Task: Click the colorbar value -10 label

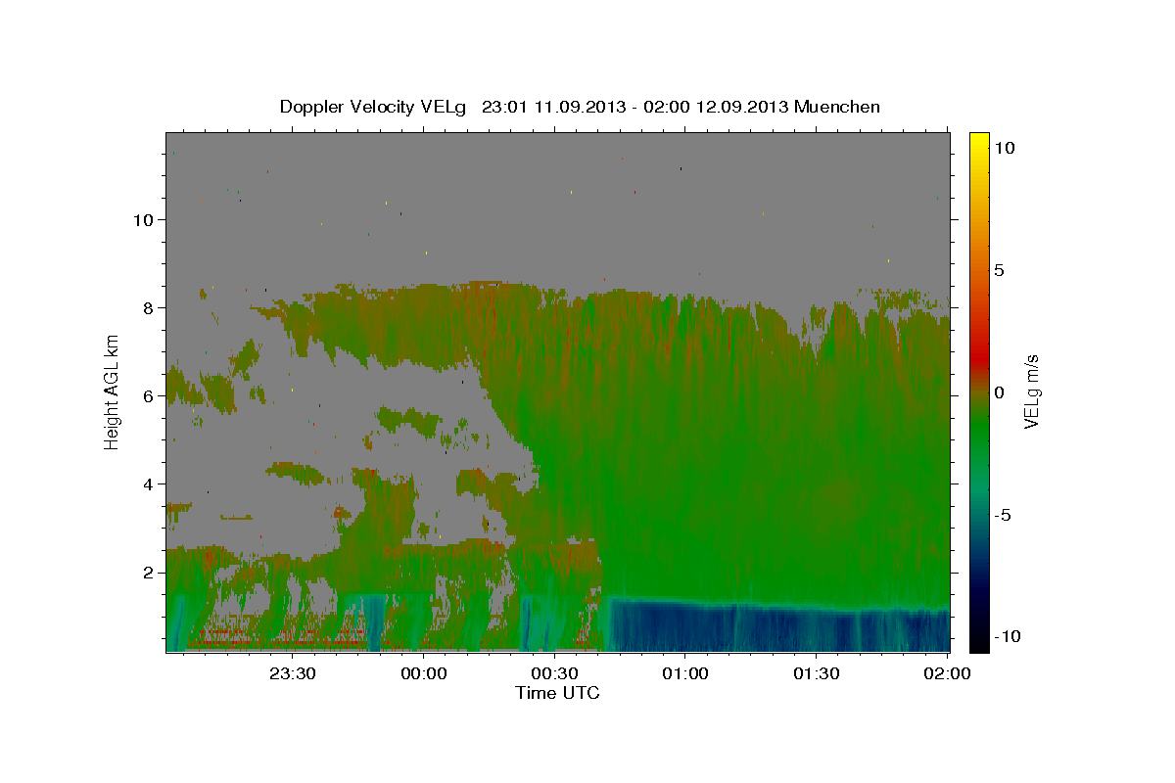Action: 1008,637
